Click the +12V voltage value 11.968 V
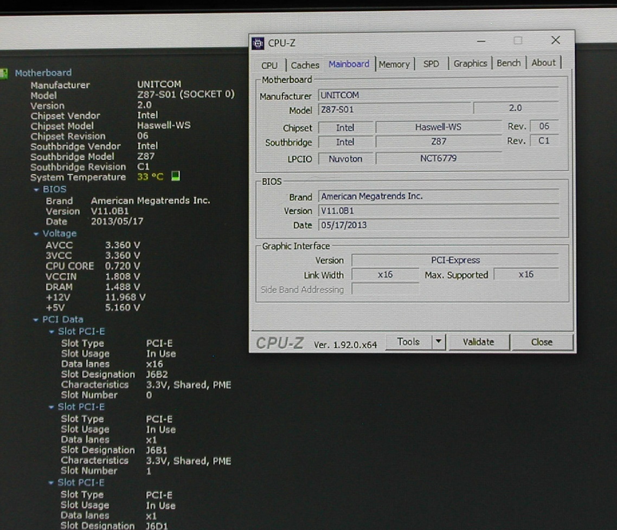Image resolution: width=617 pixels, height=530 pixels. (x=125, y=297)
